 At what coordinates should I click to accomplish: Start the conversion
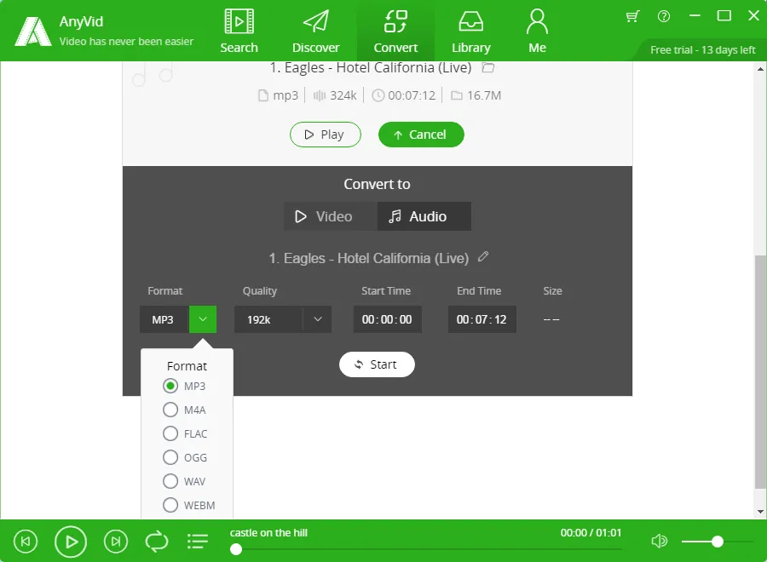[x=377, y=364]
